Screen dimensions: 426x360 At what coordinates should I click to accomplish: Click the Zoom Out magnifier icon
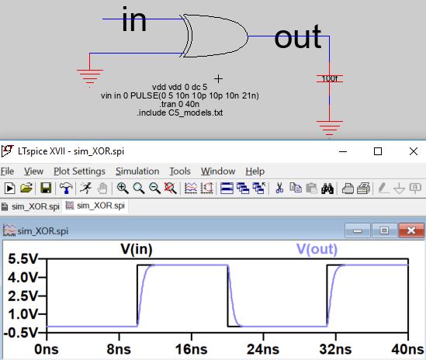pyautogui.click(x=154, y=188)
